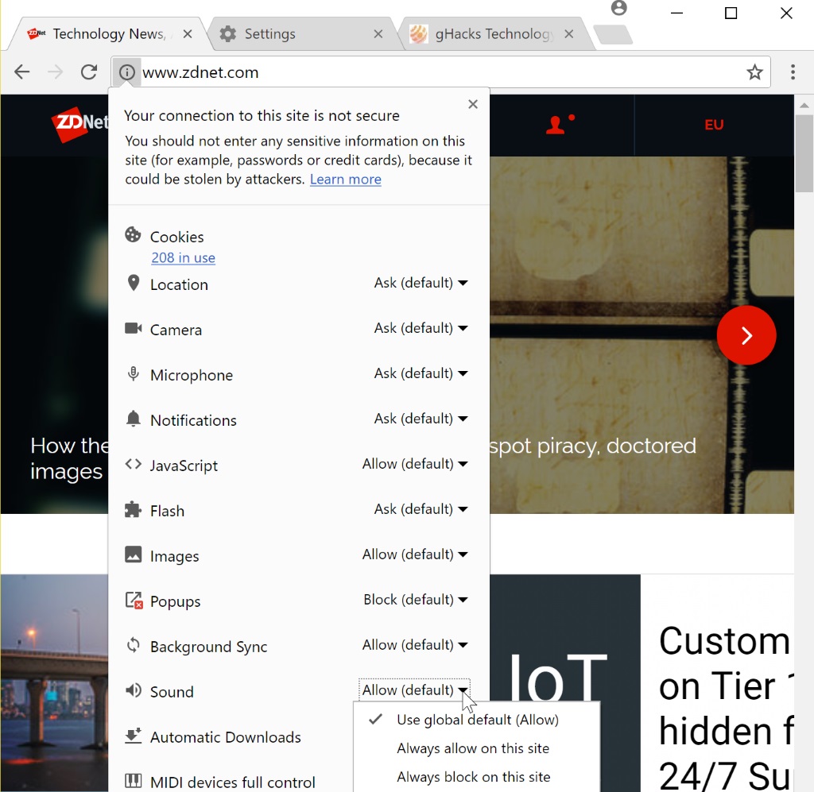Open a new tab

tap(613, 35)
